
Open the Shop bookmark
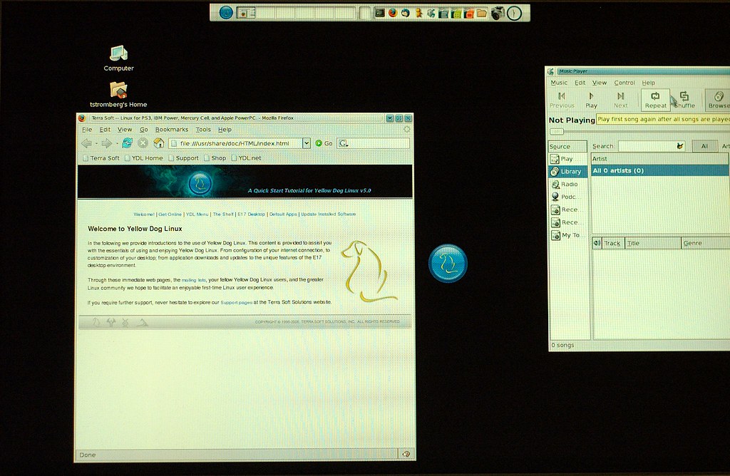click(x=215, y=158)
